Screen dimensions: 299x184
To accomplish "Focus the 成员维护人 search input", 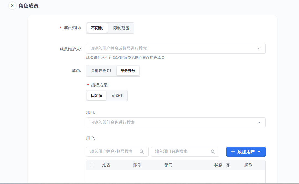I will pos(172,49).
